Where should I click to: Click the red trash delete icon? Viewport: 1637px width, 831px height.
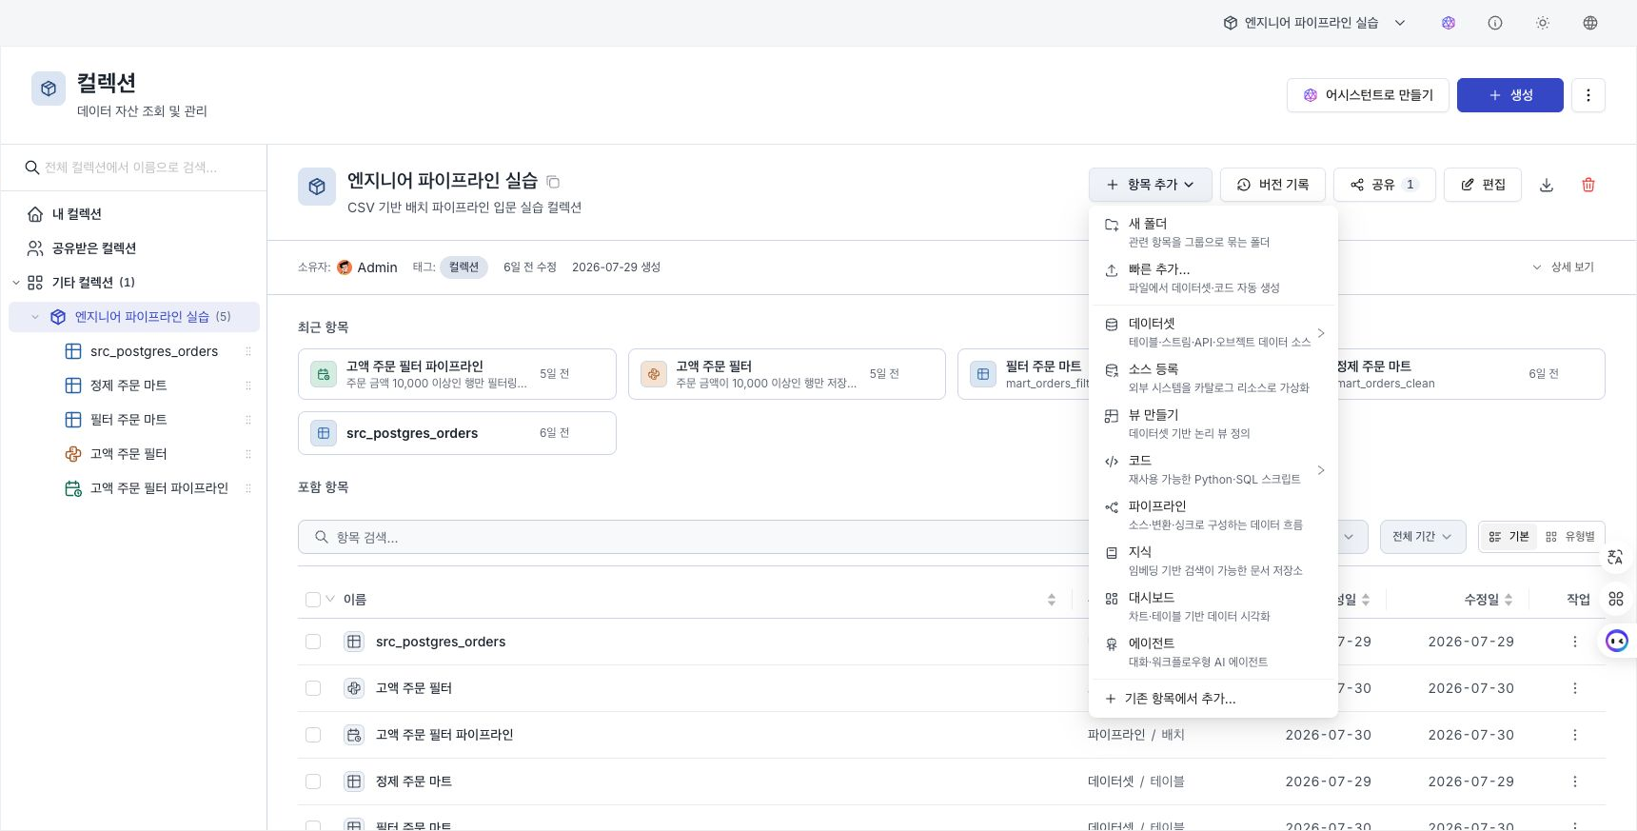pos(1588,185)
